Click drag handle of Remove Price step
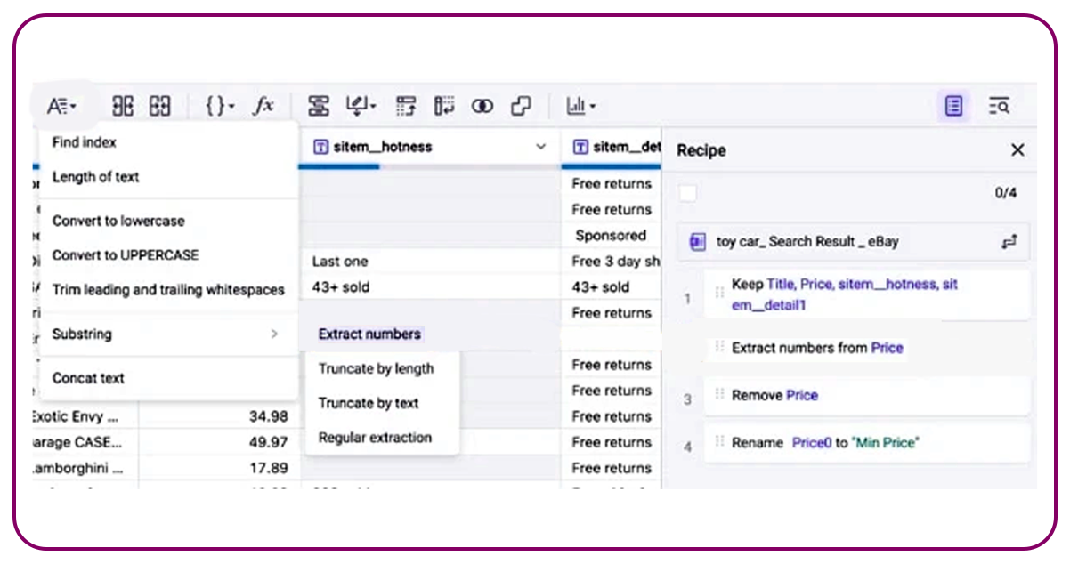 pyautogui.click(x=719, y=396)
